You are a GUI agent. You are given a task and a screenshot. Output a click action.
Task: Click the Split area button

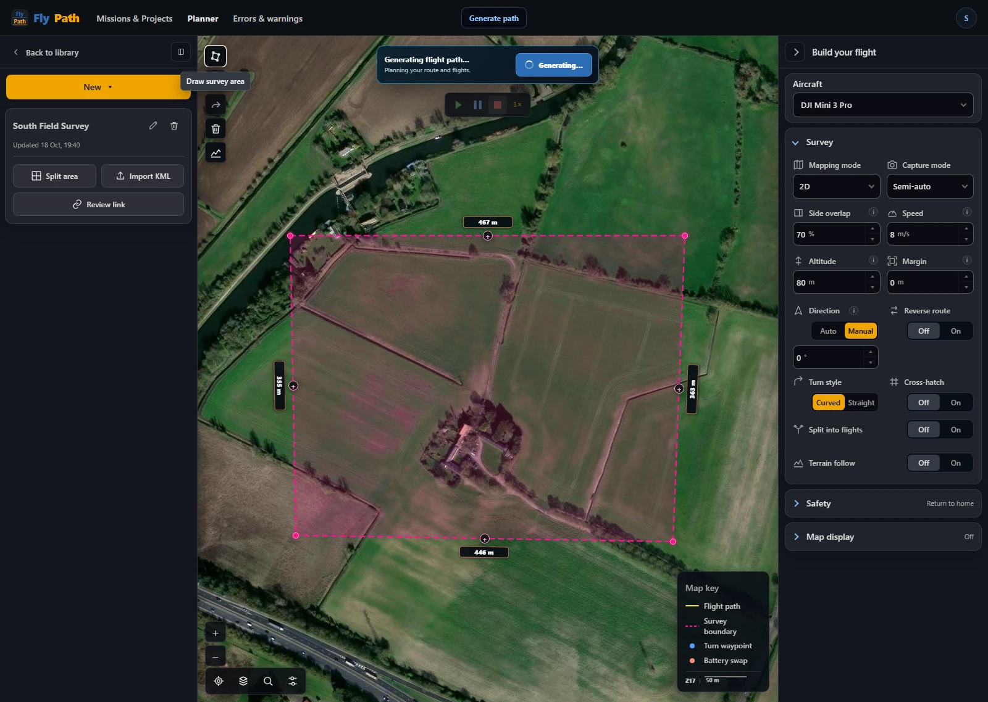tap(54, 176)
